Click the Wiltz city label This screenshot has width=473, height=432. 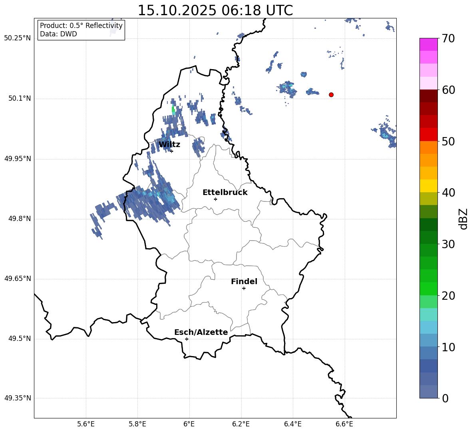[169, 145]
